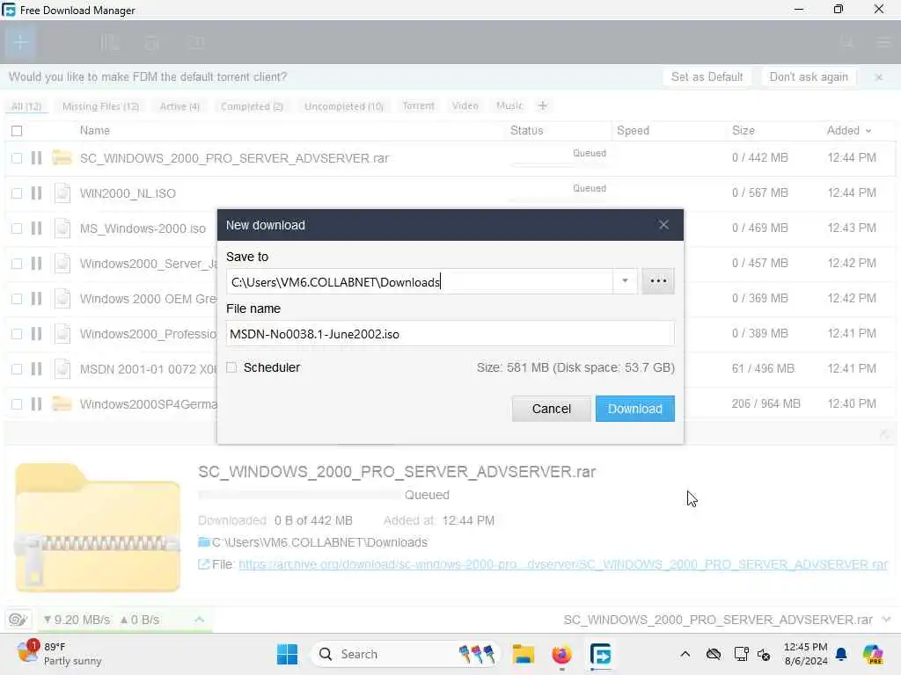Check the Windows 2000 OEM row checkbox

[x=17, y=299]
